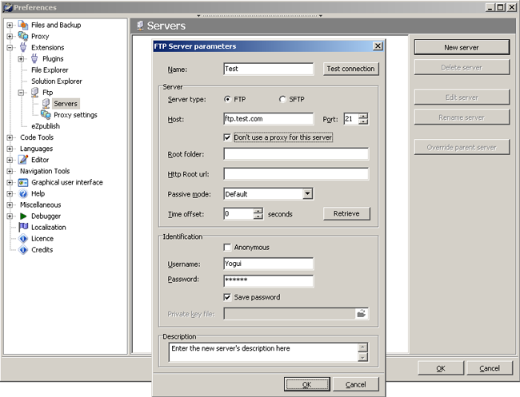Select the Servers icon under Ftp

(46, 104)
